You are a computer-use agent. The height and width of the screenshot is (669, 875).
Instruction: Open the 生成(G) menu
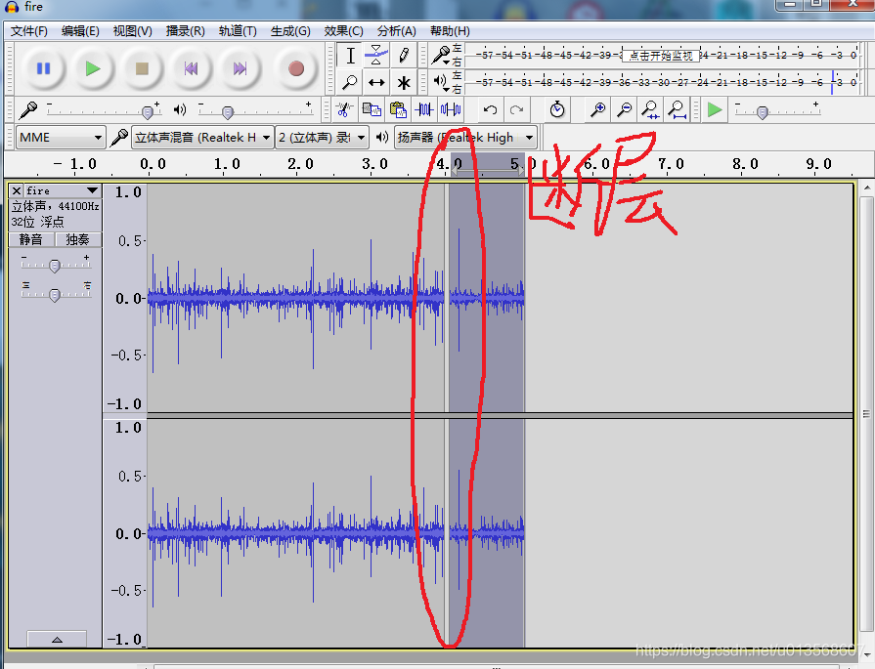coord(290,31)
